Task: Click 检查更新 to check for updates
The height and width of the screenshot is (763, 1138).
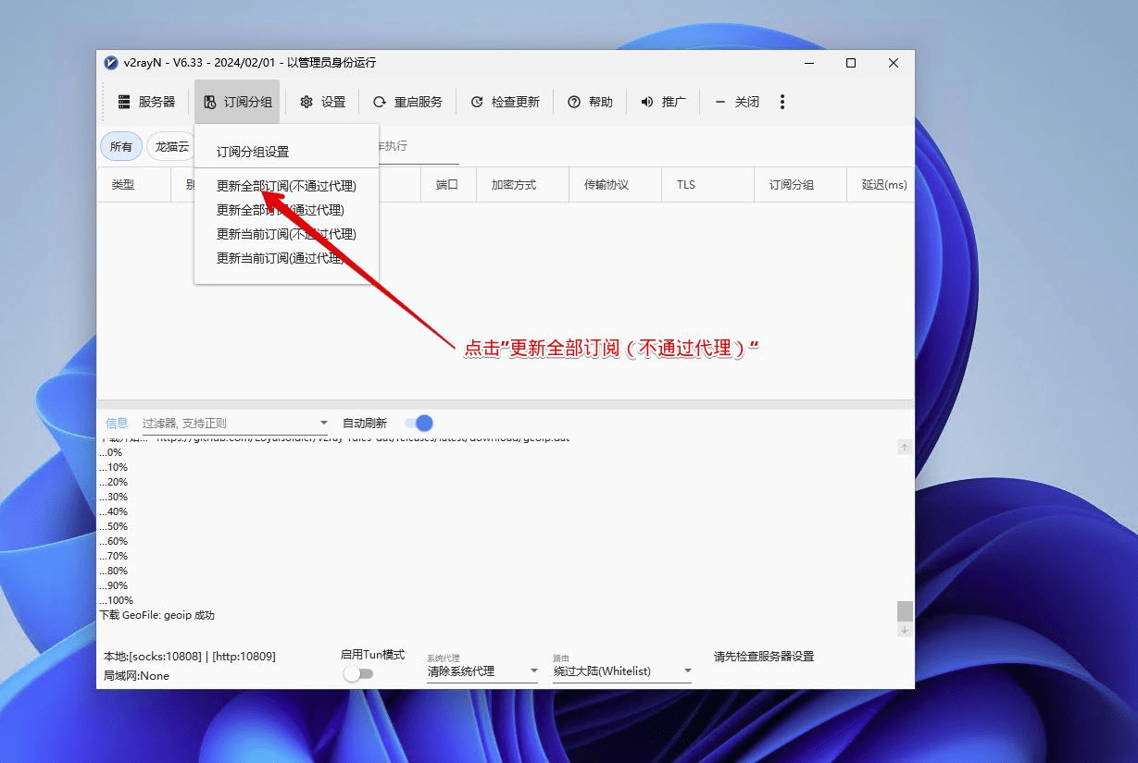Action: [505, 102]
